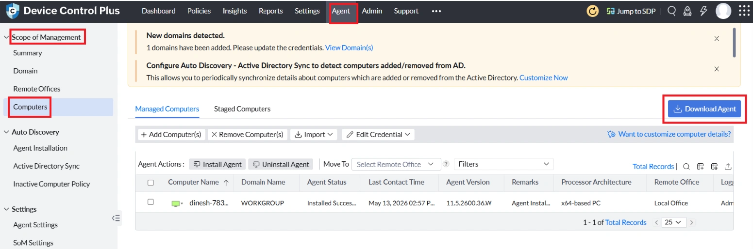Click the rocket icon in header
Image resolution: width=753 pixels, height=249 pixels.
click(x=687, y=11)
